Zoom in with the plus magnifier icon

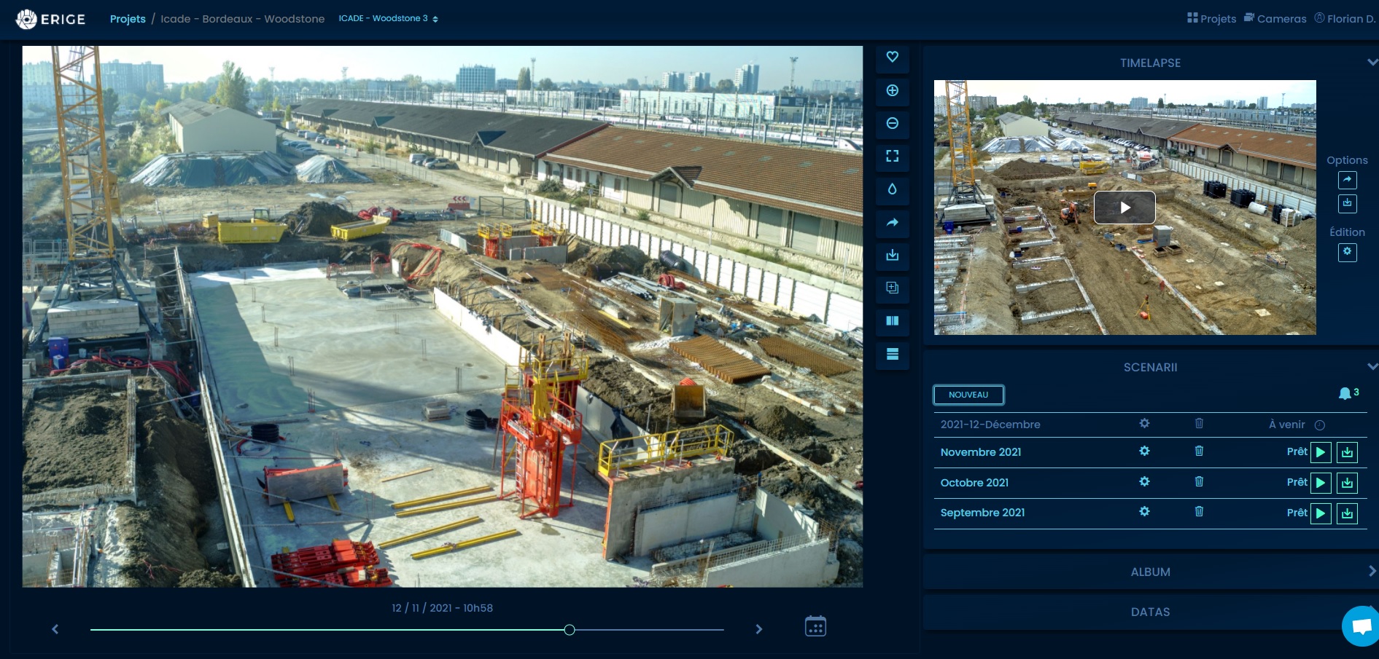(892, 90)
